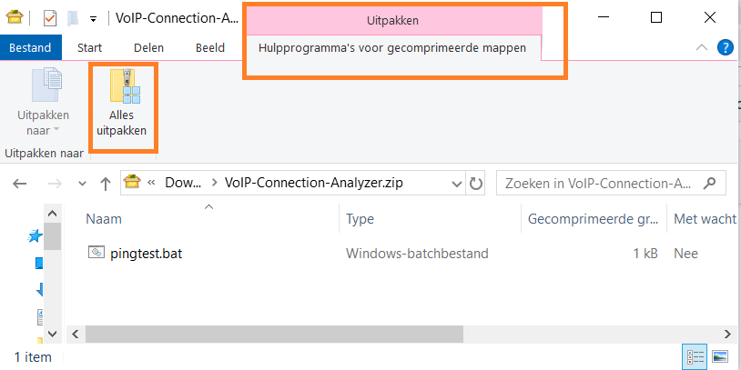
Task: Switch to the Beeld tab
Action: coord(210,47)
